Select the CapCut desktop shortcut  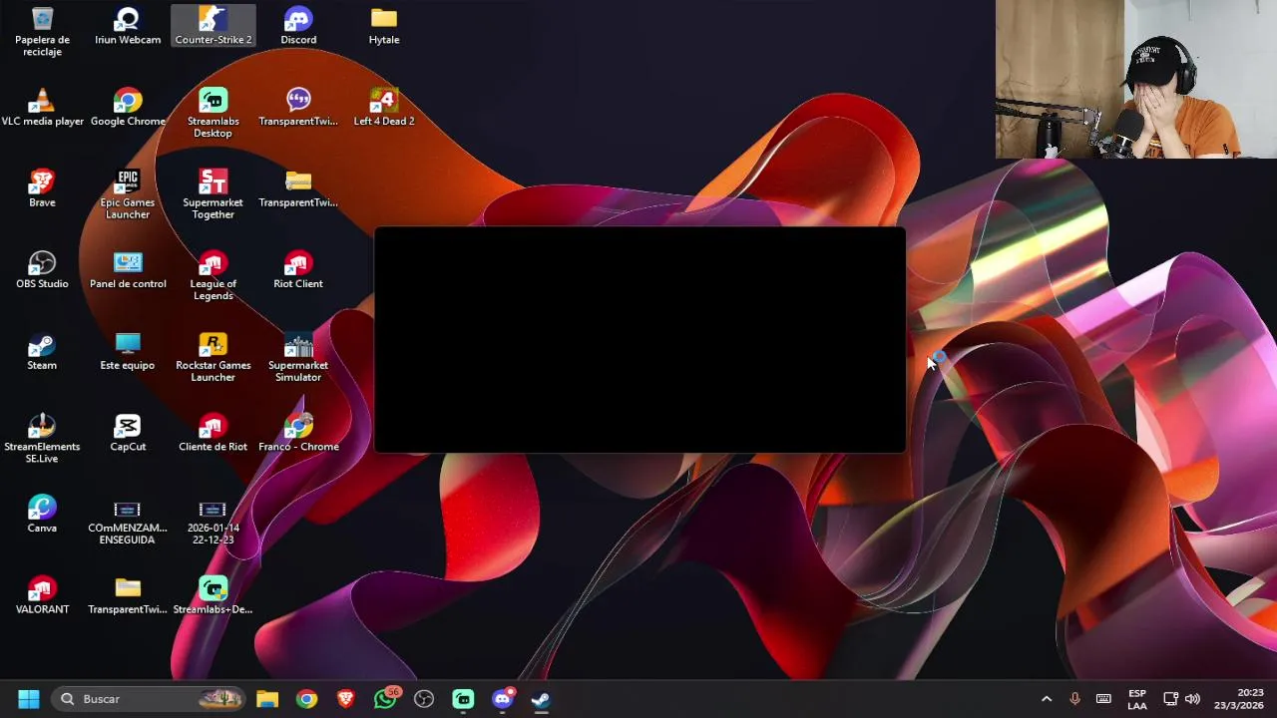128,433
